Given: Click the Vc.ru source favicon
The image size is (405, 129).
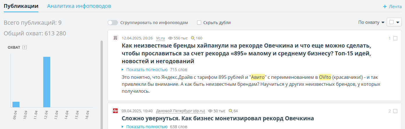Looking at the screenshot, I should [115, 38].
